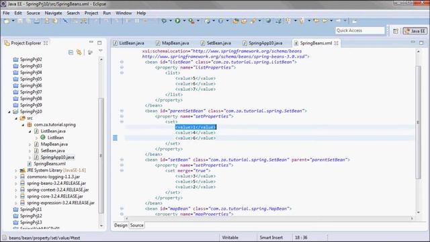Screen dimensions: 430x242
Task: Click the forward navigation arrow icon
Action: [x=339, y=21]
